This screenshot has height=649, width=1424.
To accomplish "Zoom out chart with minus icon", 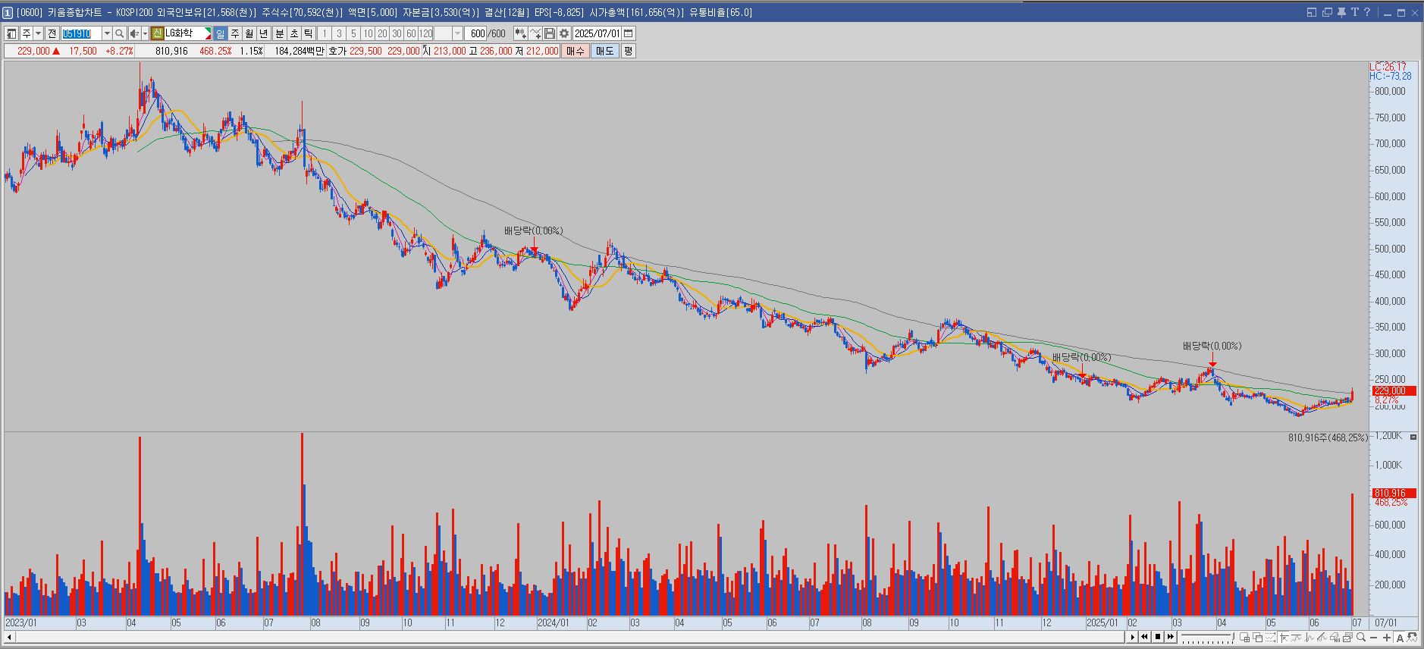I will [x=1373, y=637].
